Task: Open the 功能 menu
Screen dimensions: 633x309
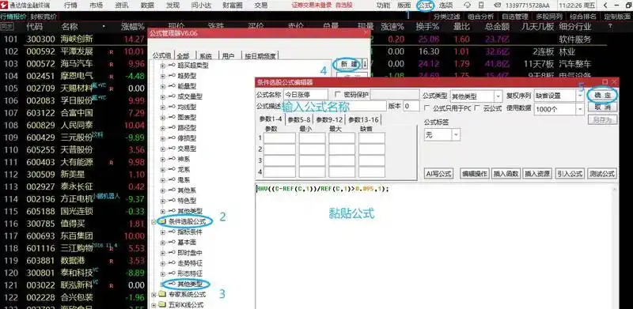Action: click(383, 6)
